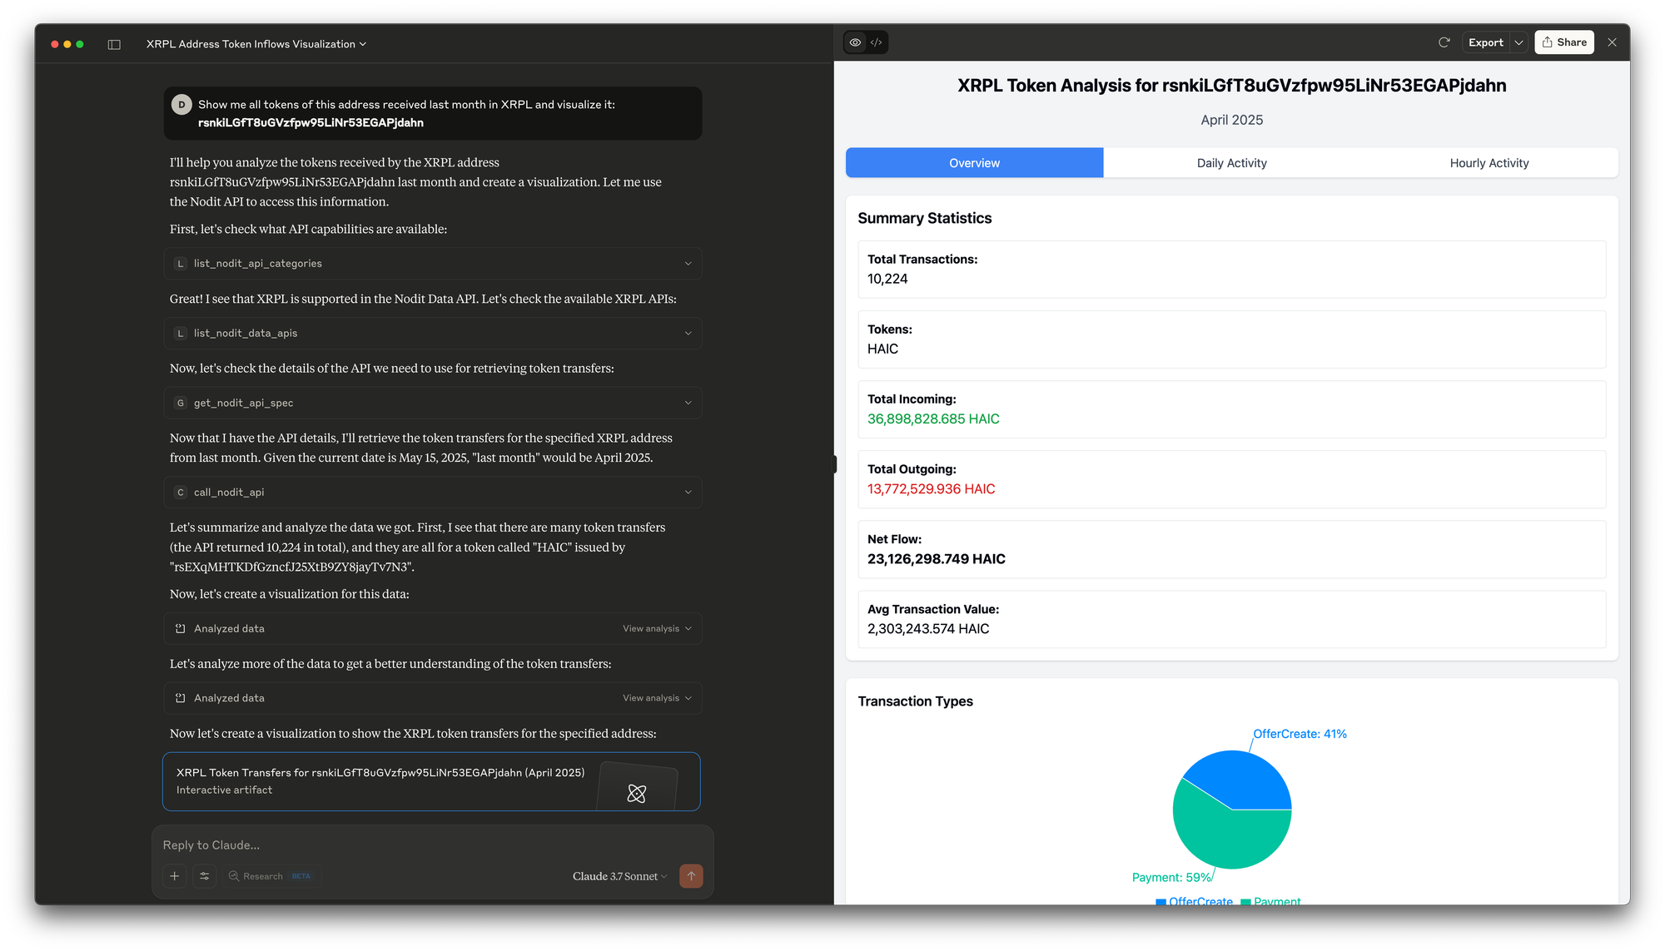Click the plus attachment icon
This screenshot has height=951, width=1665.
pyautogui.click(x=174, y=876)
